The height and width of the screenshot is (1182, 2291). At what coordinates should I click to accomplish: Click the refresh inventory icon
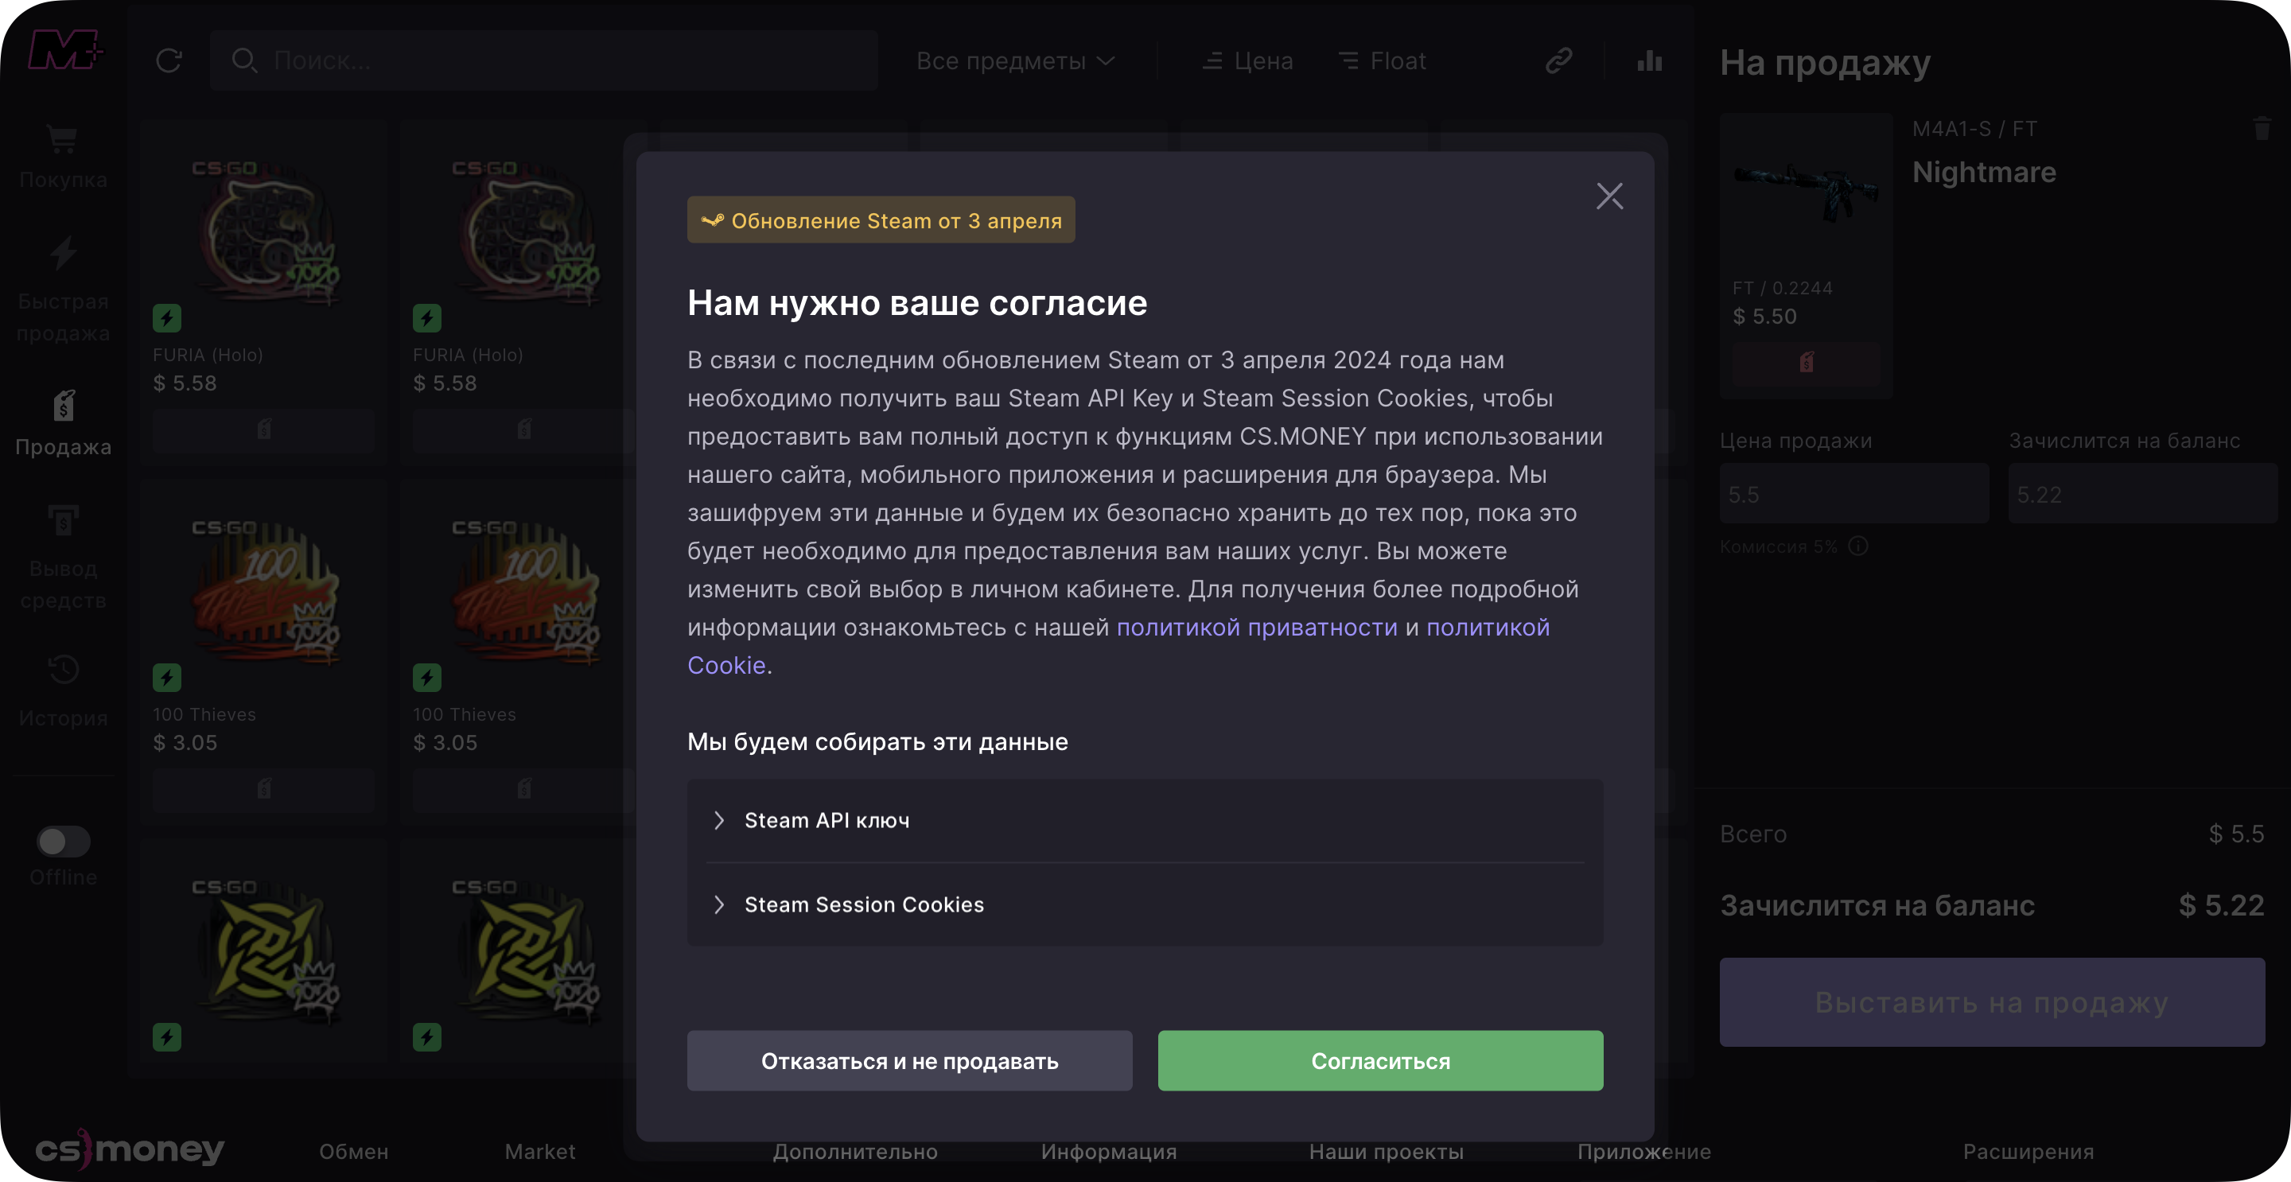pyautogui.click(x=169, y=60)
